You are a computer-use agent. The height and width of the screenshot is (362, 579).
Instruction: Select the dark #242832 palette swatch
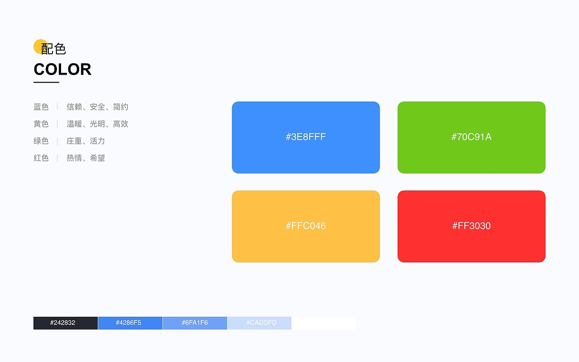[x=66, y=323]
